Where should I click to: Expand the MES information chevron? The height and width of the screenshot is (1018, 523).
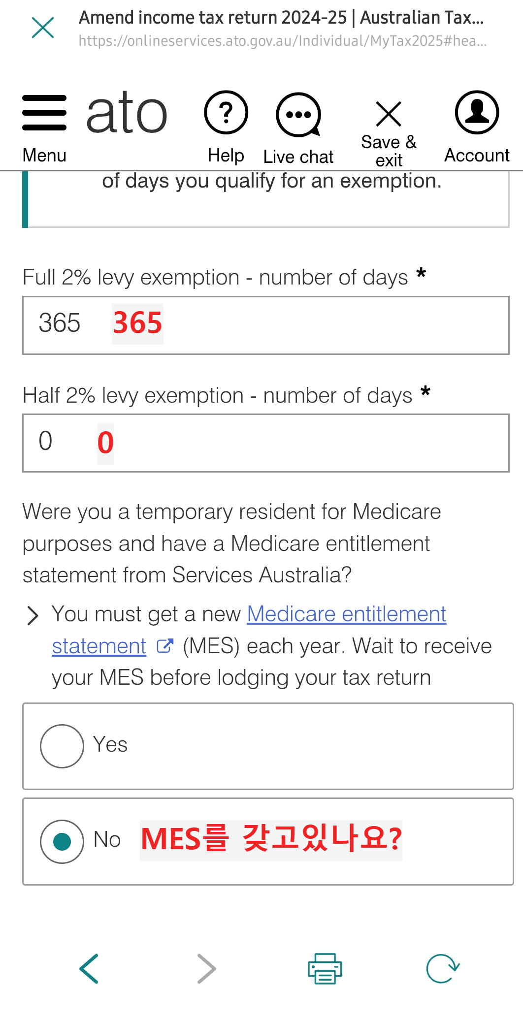[33, 615]
